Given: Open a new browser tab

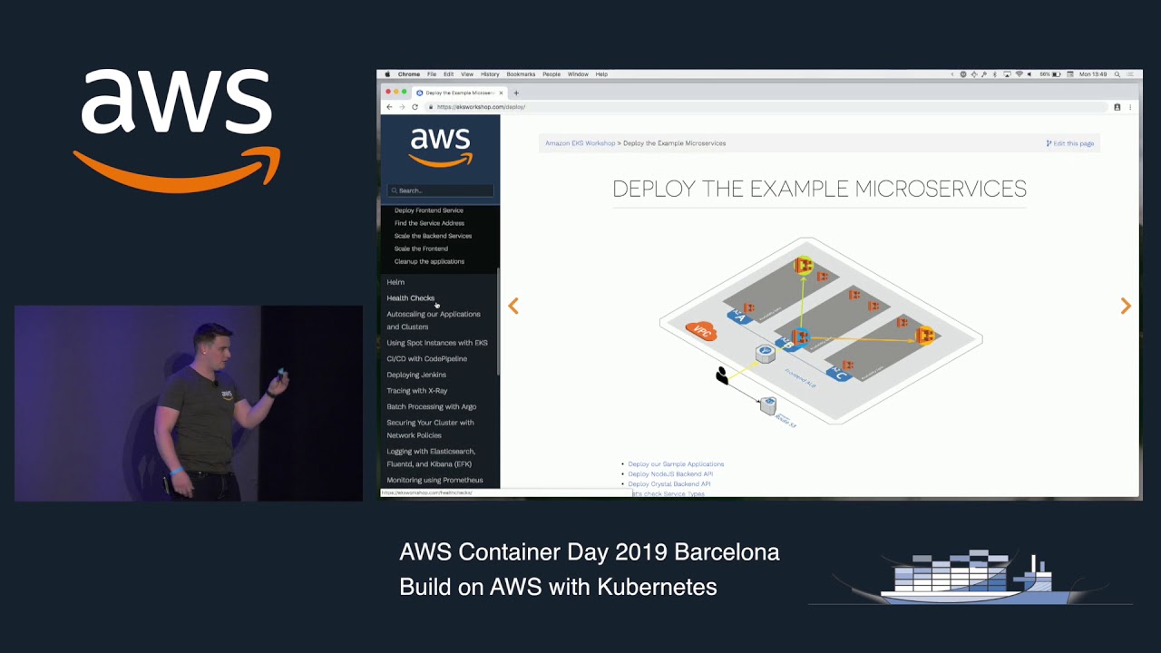Looking at the screenshot, I should click(x=516, y=93).
